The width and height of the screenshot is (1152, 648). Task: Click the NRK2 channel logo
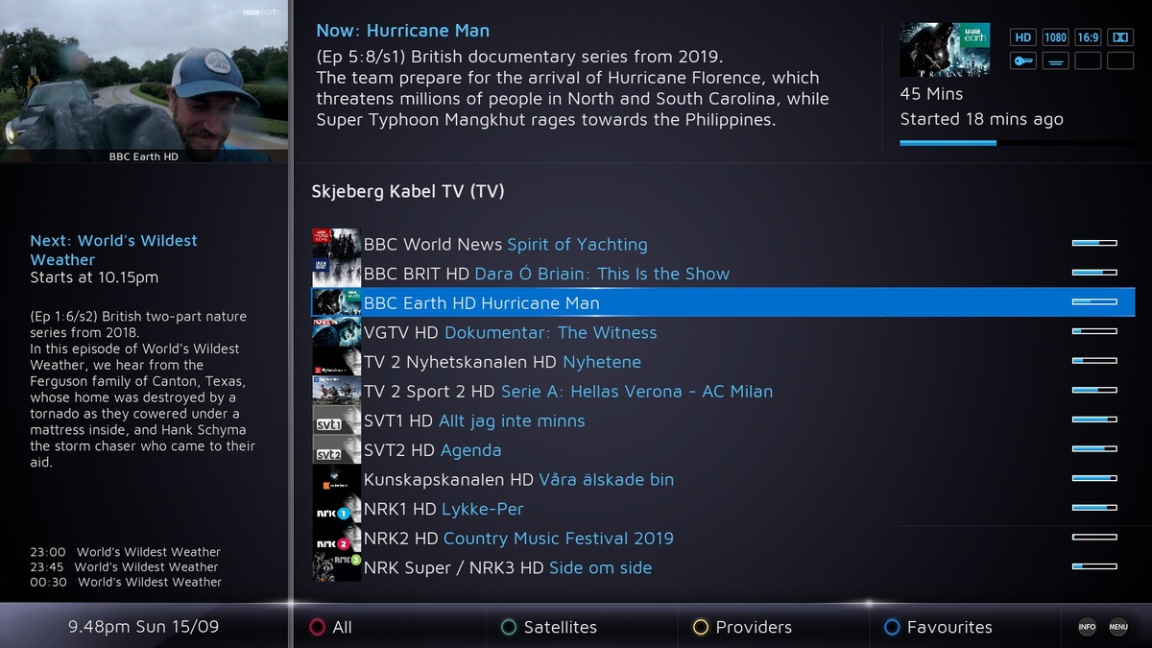[x=337, y=539]
